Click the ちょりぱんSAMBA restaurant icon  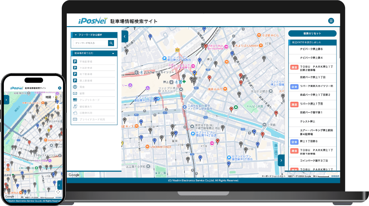[261, 46]
